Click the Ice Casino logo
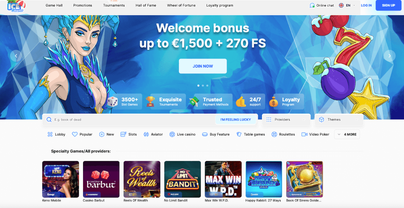Viewport: 404px width, 208px height. tap(16, 6)
